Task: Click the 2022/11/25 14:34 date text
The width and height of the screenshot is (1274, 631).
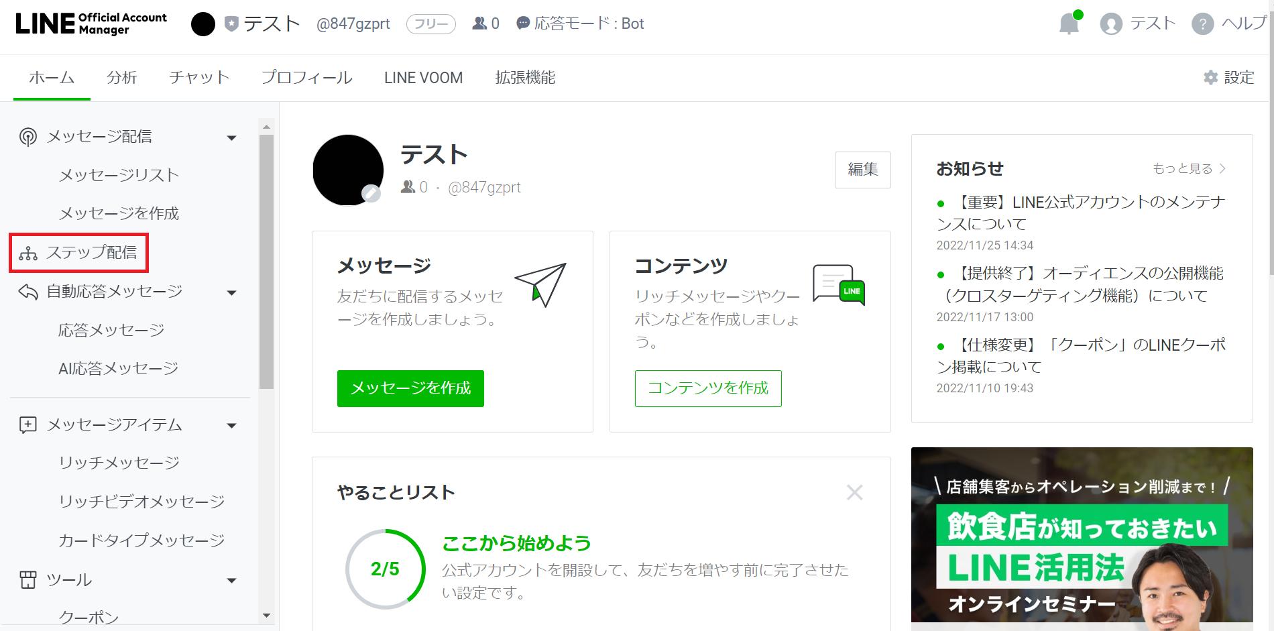Action: click(x=985, y=245)
